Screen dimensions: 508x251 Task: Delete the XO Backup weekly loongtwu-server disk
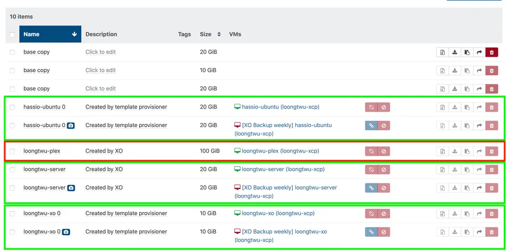coord(492,188)
